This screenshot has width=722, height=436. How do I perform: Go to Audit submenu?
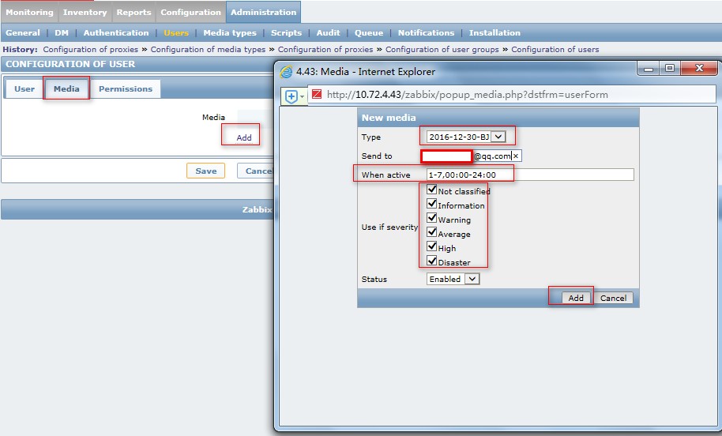tap(328, 32)
